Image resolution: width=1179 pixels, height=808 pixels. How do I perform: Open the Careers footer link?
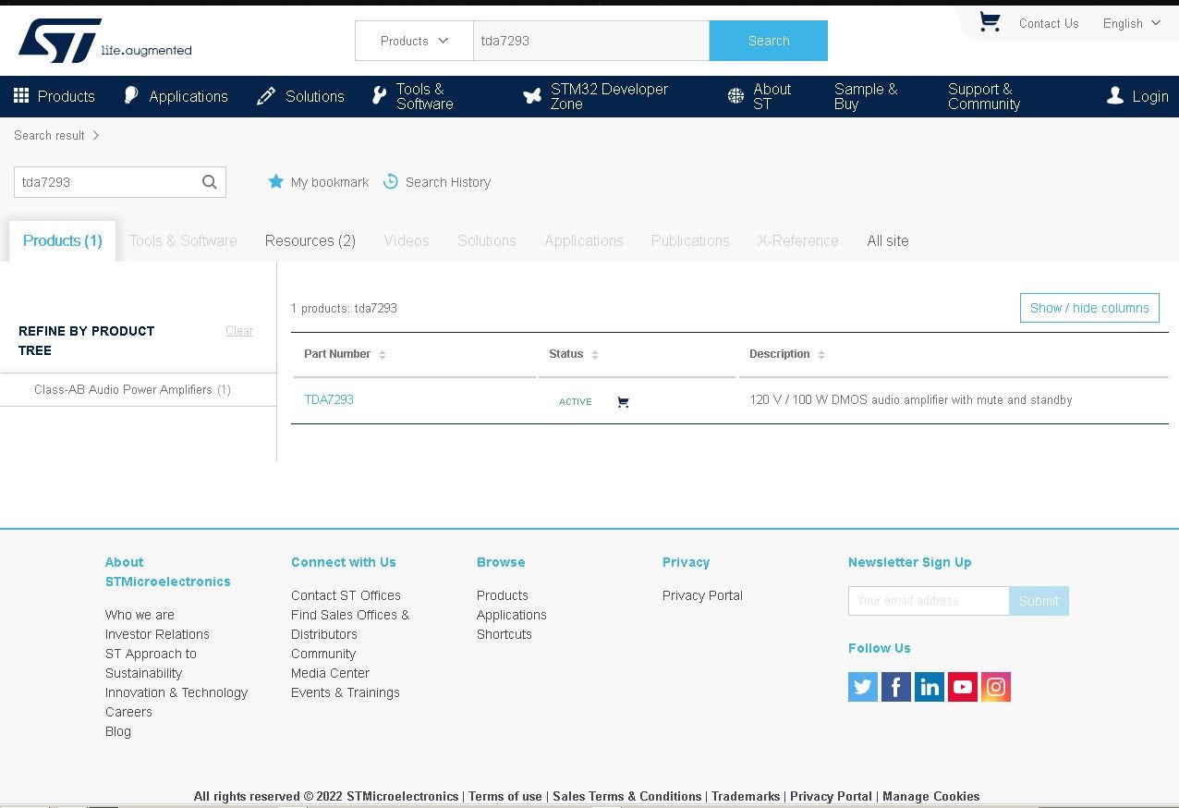pyautogui.click(x=128, y=712)
